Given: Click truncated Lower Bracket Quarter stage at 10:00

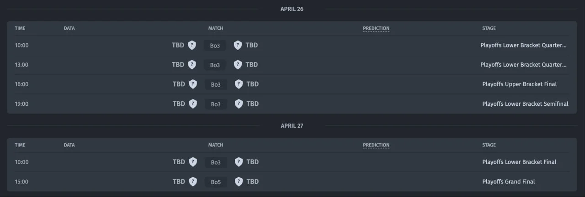Looking at the screenshot, I should (x=523, y=45).
